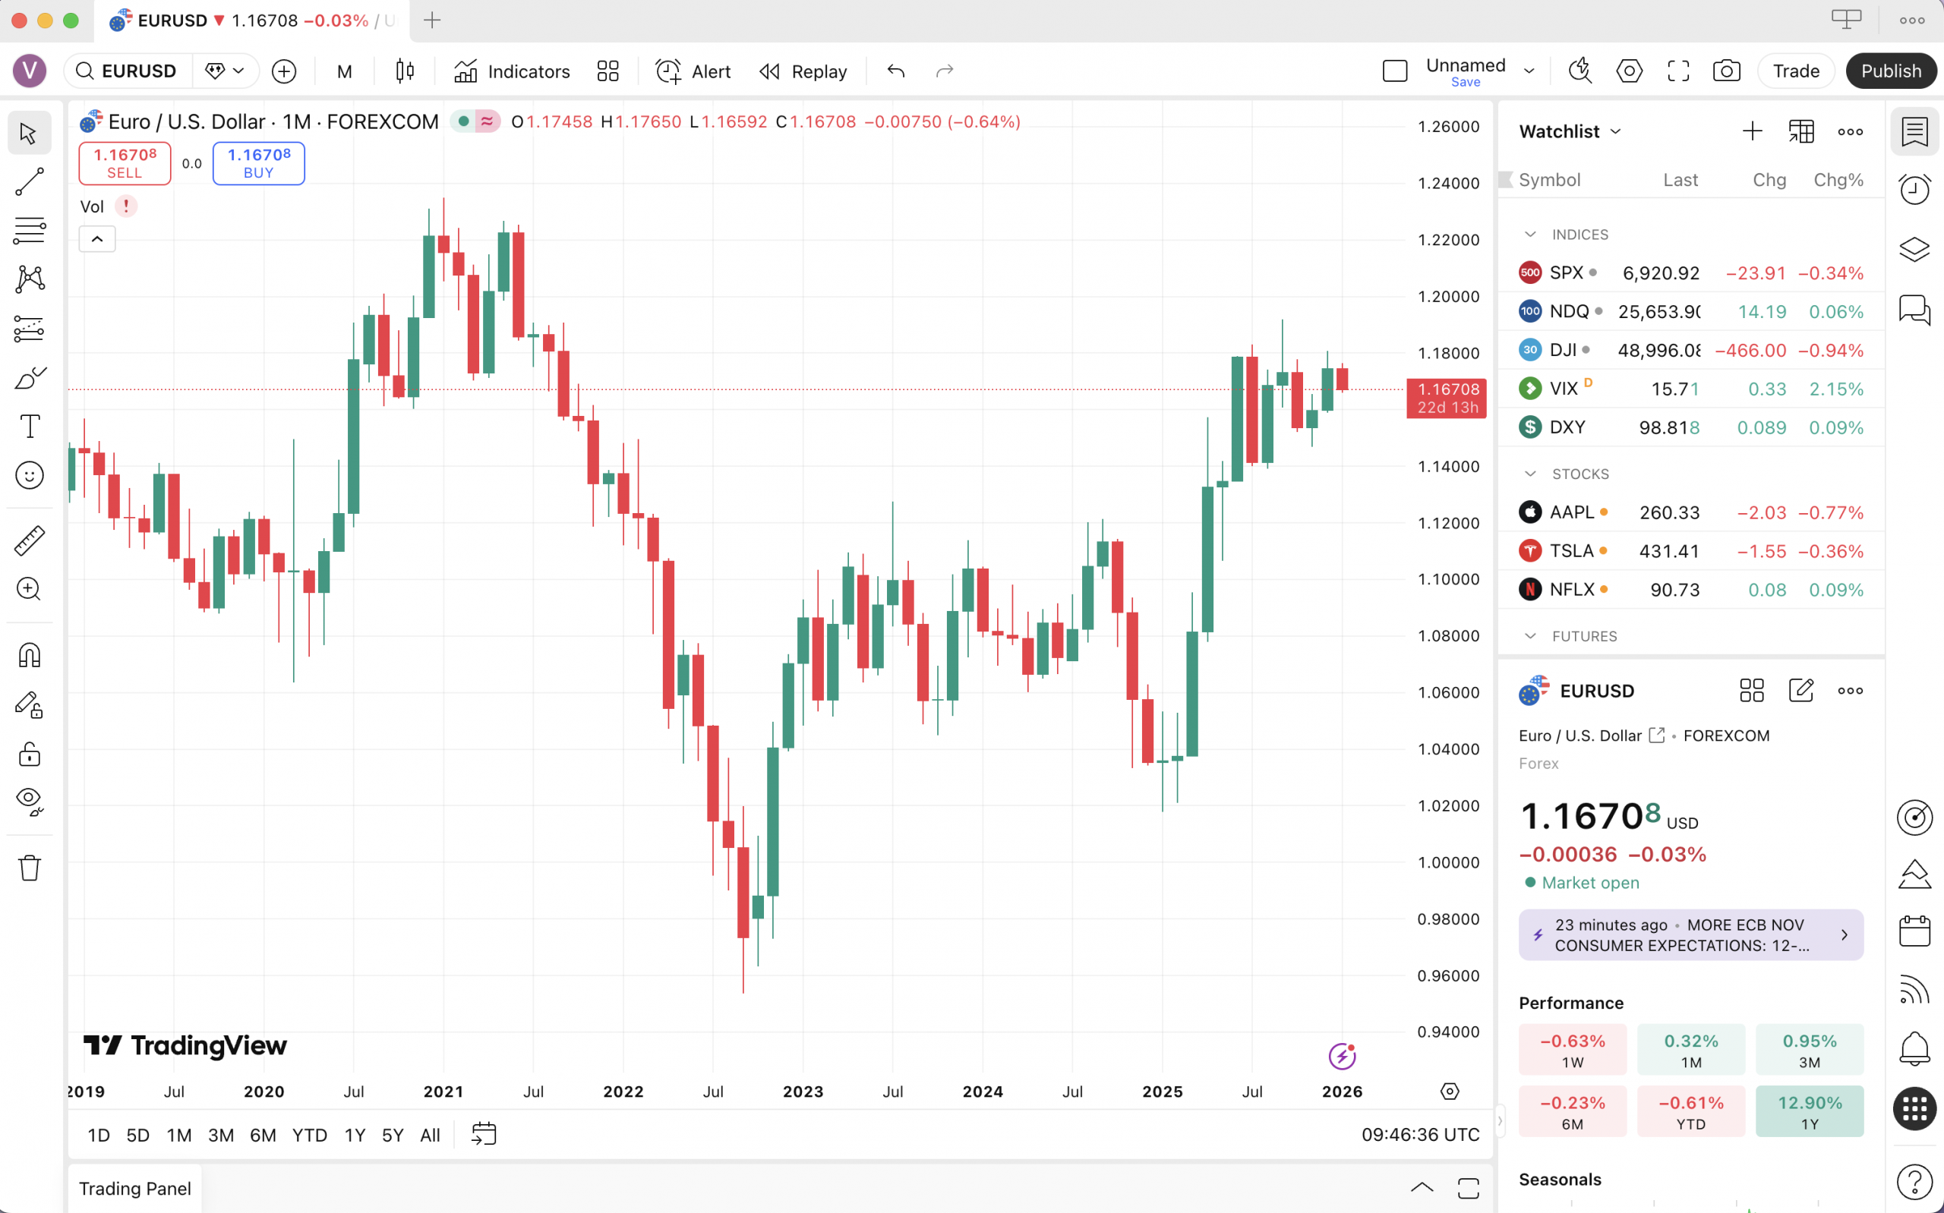The width and height of the screenshot is (1944, 1213).
Task: Click the Publish button
Action: (1891, 71)
